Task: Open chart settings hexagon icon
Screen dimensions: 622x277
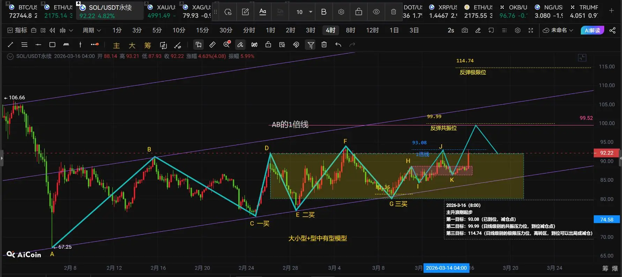Action: point(518,30)
